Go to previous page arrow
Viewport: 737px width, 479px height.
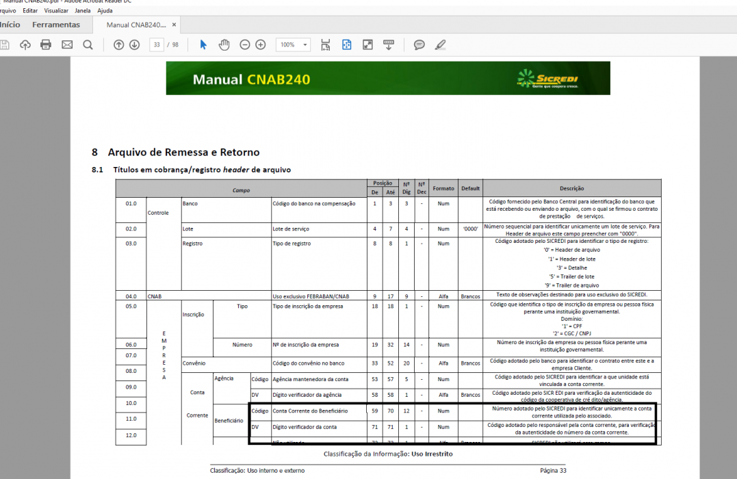(119, 44)
